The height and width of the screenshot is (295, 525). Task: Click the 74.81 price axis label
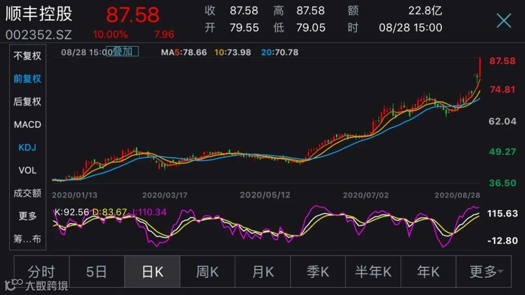pyautogui.click(x=503, y=90)
